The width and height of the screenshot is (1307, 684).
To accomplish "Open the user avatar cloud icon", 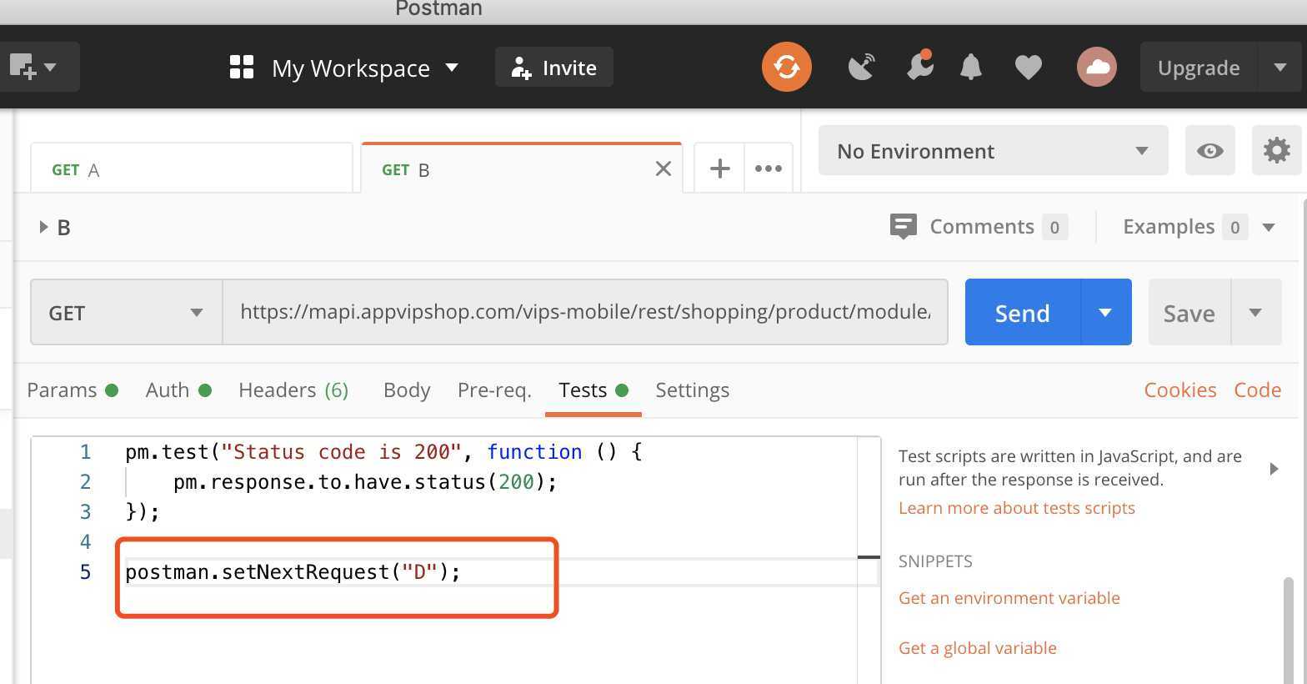I will point(1096,67).
